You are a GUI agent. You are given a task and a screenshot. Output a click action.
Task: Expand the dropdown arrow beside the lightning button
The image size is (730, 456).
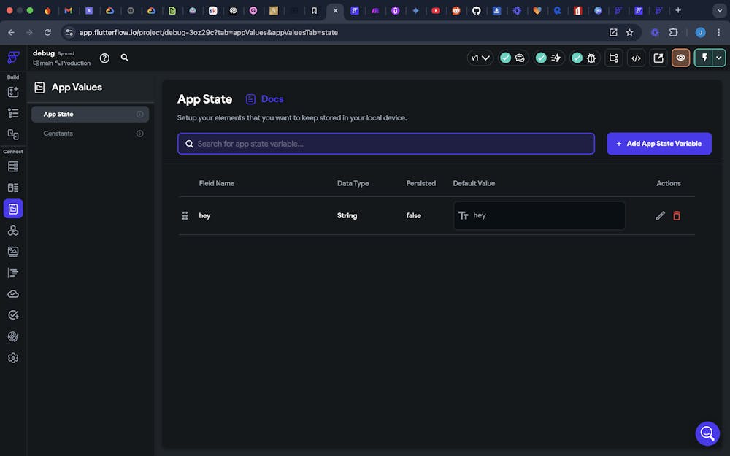719,58
